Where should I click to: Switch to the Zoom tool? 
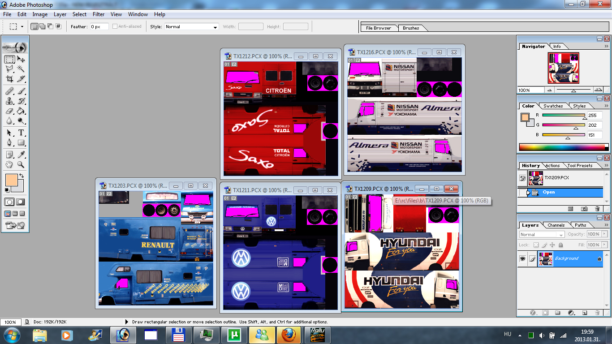pos(21,165)
